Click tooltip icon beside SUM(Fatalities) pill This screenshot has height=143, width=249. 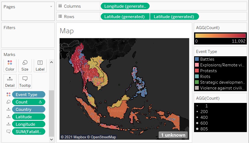click(8, 132)
